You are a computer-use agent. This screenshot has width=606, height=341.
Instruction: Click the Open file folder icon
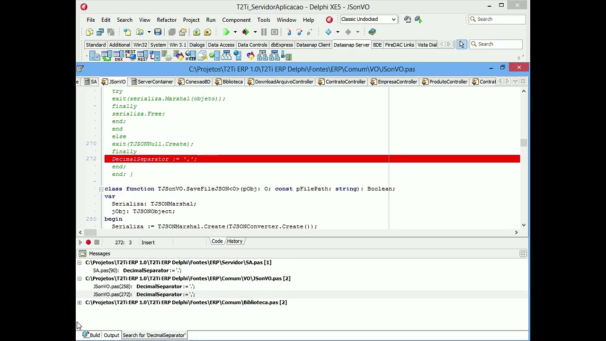(140, 32)
